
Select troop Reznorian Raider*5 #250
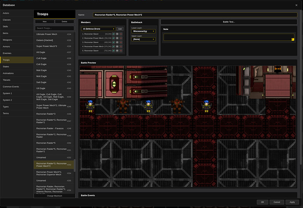[54, 143]
